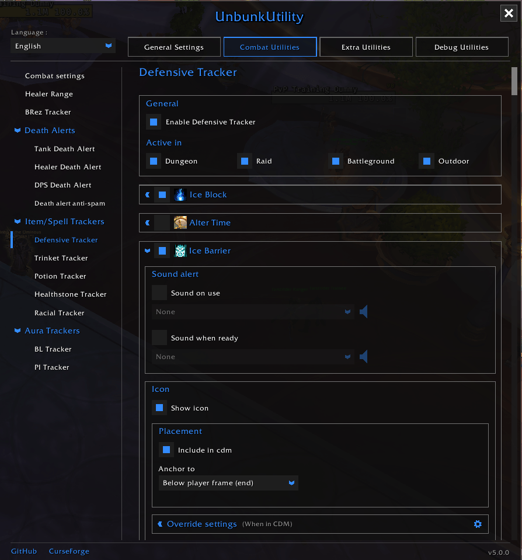Open the CurseForge link

pos(69,551)
